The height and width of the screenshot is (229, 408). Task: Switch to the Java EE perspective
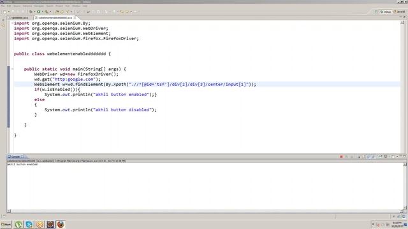tap(400, 11)
